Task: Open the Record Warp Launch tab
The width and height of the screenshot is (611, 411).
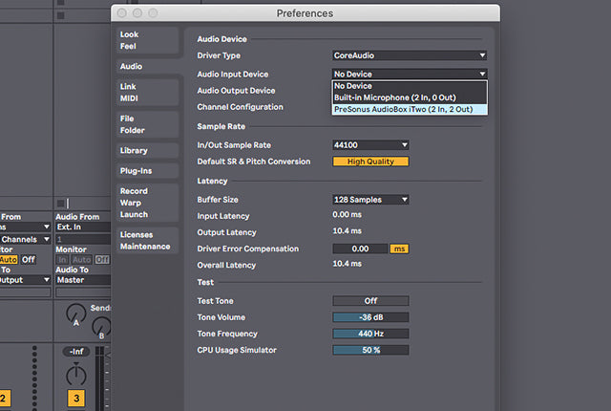Action: 147,203
